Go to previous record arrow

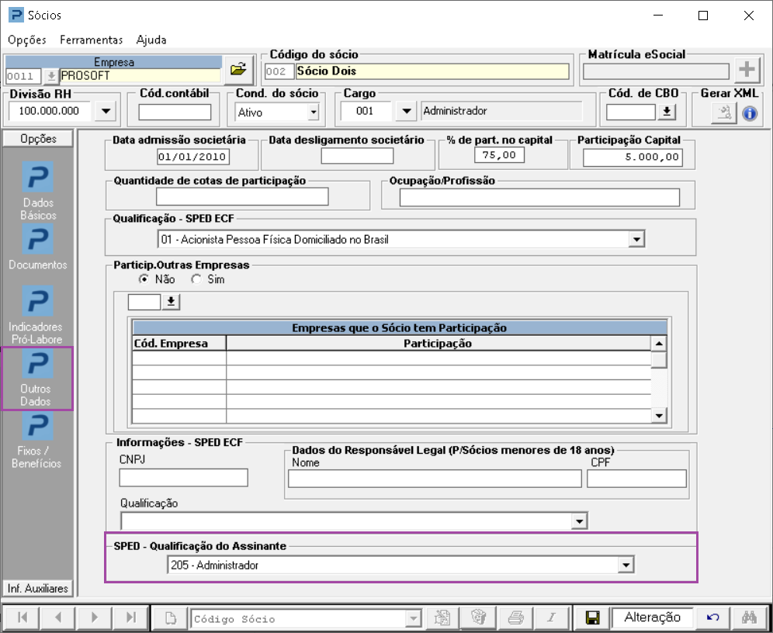pos(57,617)
